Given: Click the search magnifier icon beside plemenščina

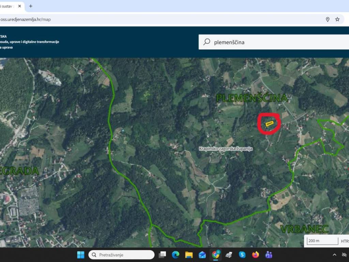Looking at the screenshot, I should pyautogui.click(x=207, y=42).
